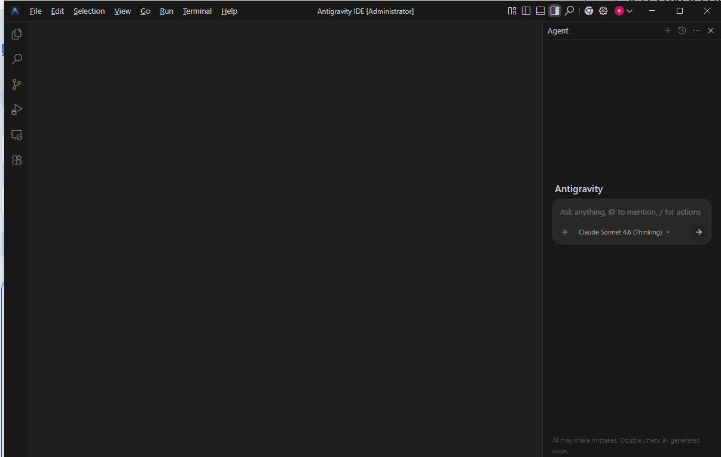Close the Agent panel
721x457 pixels.
(711, 31)
